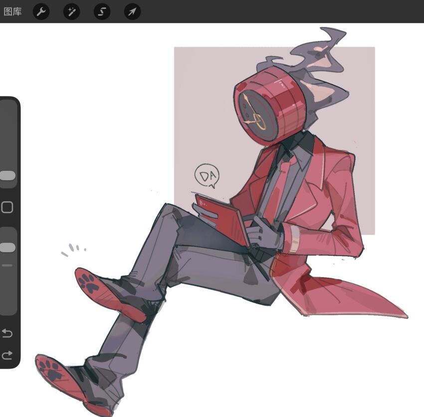Click the brush size slider handle

[x=7, y=175]
